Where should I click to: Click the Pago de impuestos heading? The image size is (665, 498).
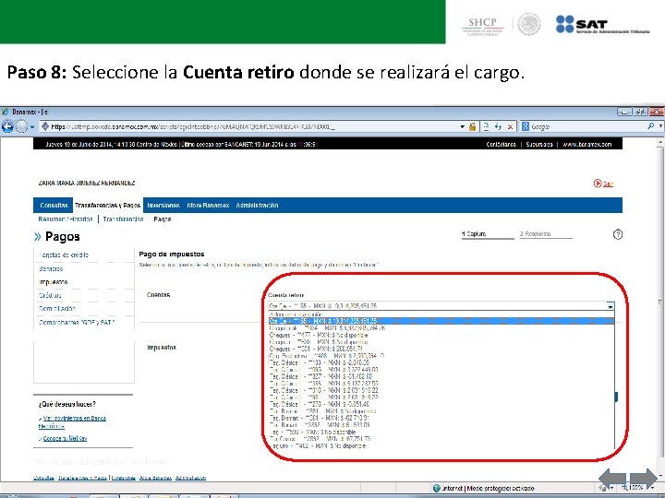(172, 255)
